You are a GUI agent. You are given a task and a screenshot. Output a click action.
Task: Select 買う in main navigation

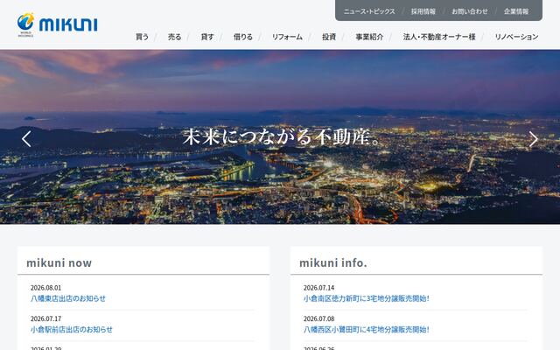tap(142, 37)
